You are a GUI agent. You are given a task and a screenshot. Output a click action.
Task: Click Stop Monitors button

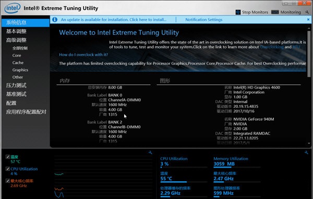point(252,12)
